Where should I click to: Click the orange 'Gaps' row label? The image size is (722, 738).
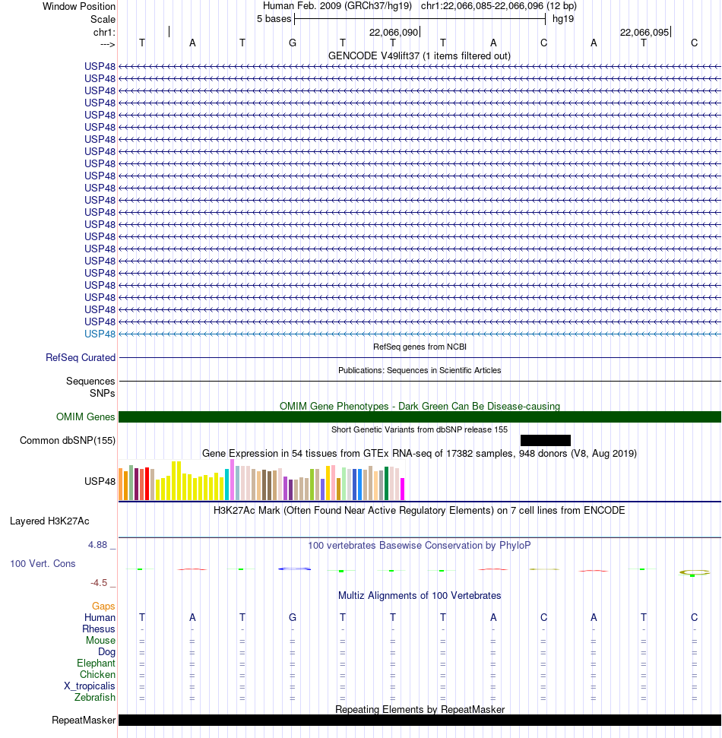point(103,607)
